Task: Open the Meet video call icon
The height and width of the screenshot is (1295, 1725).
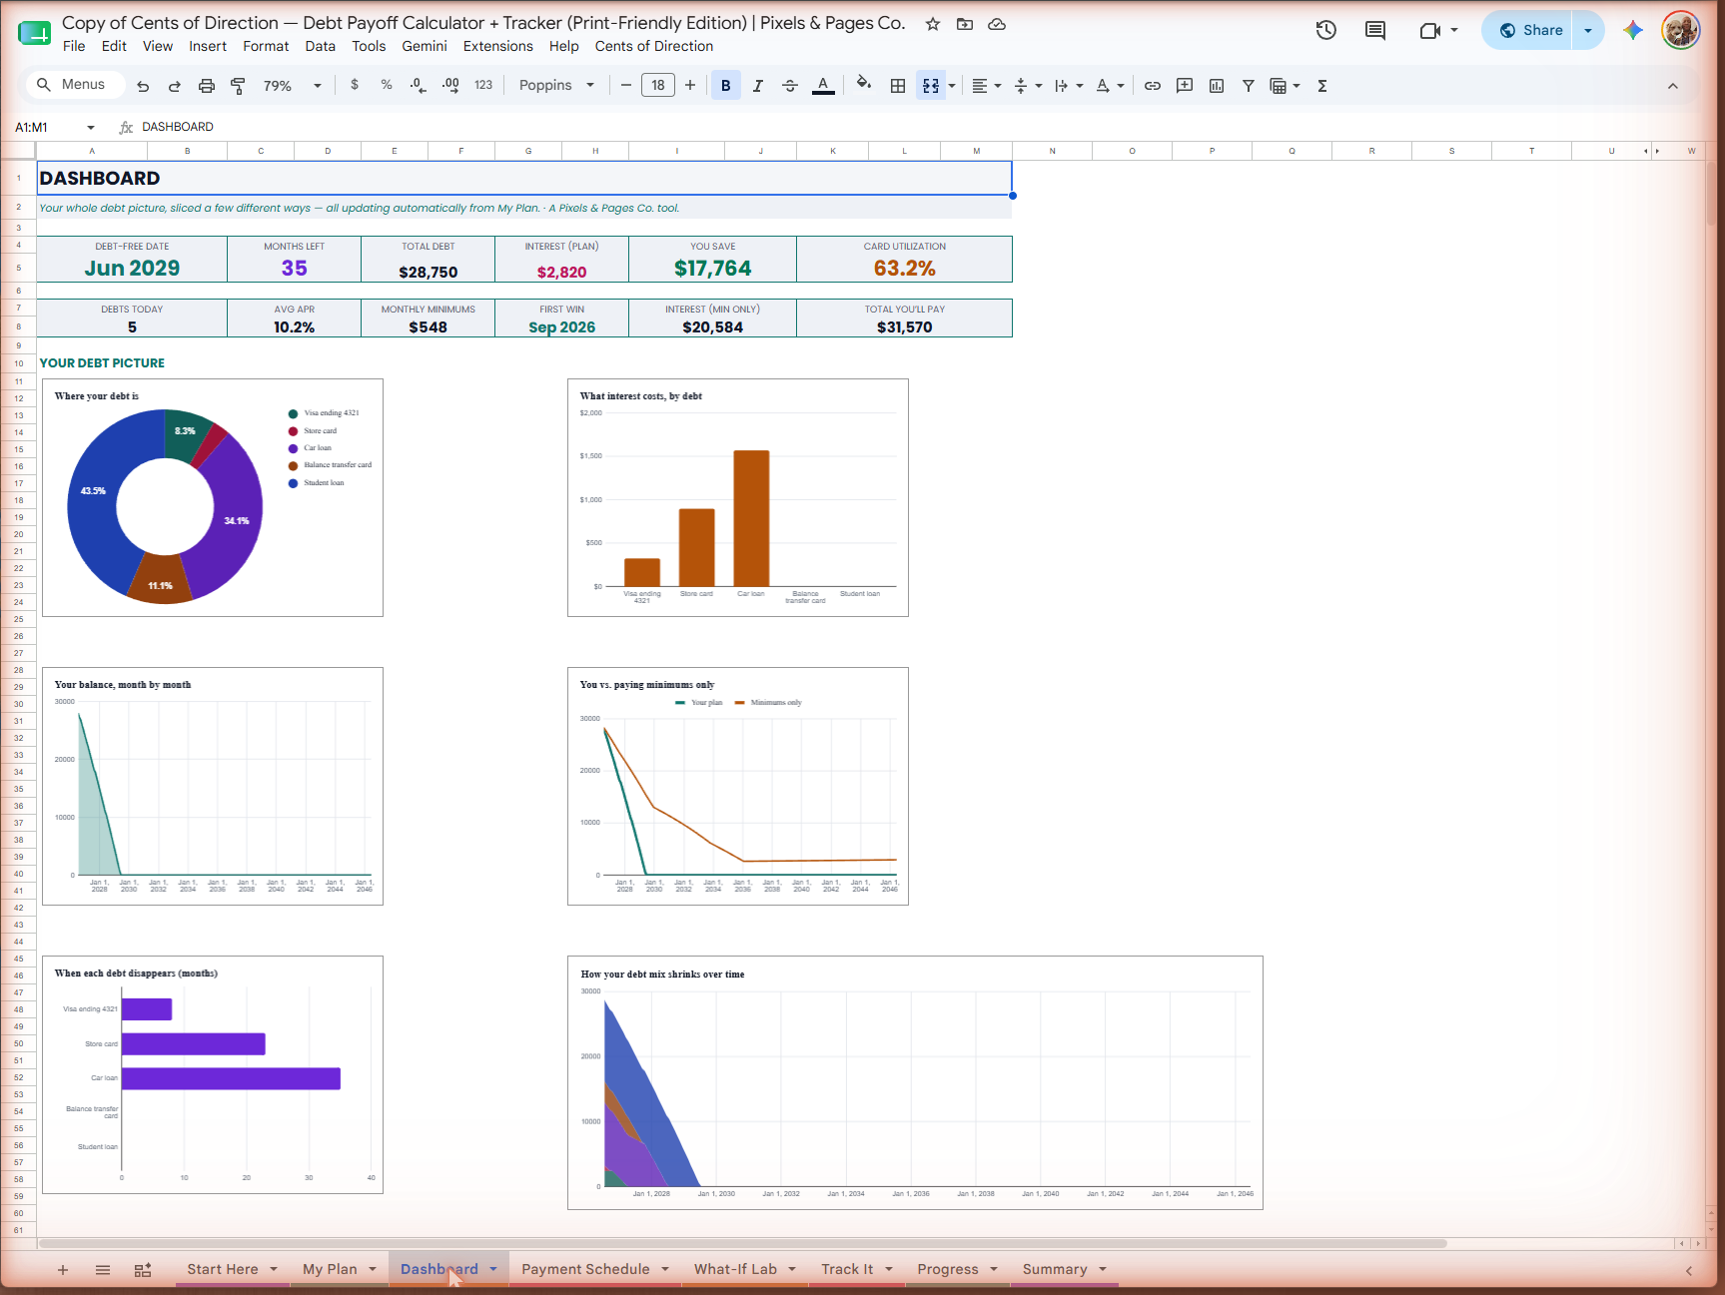Action: tap(1430, 30)
